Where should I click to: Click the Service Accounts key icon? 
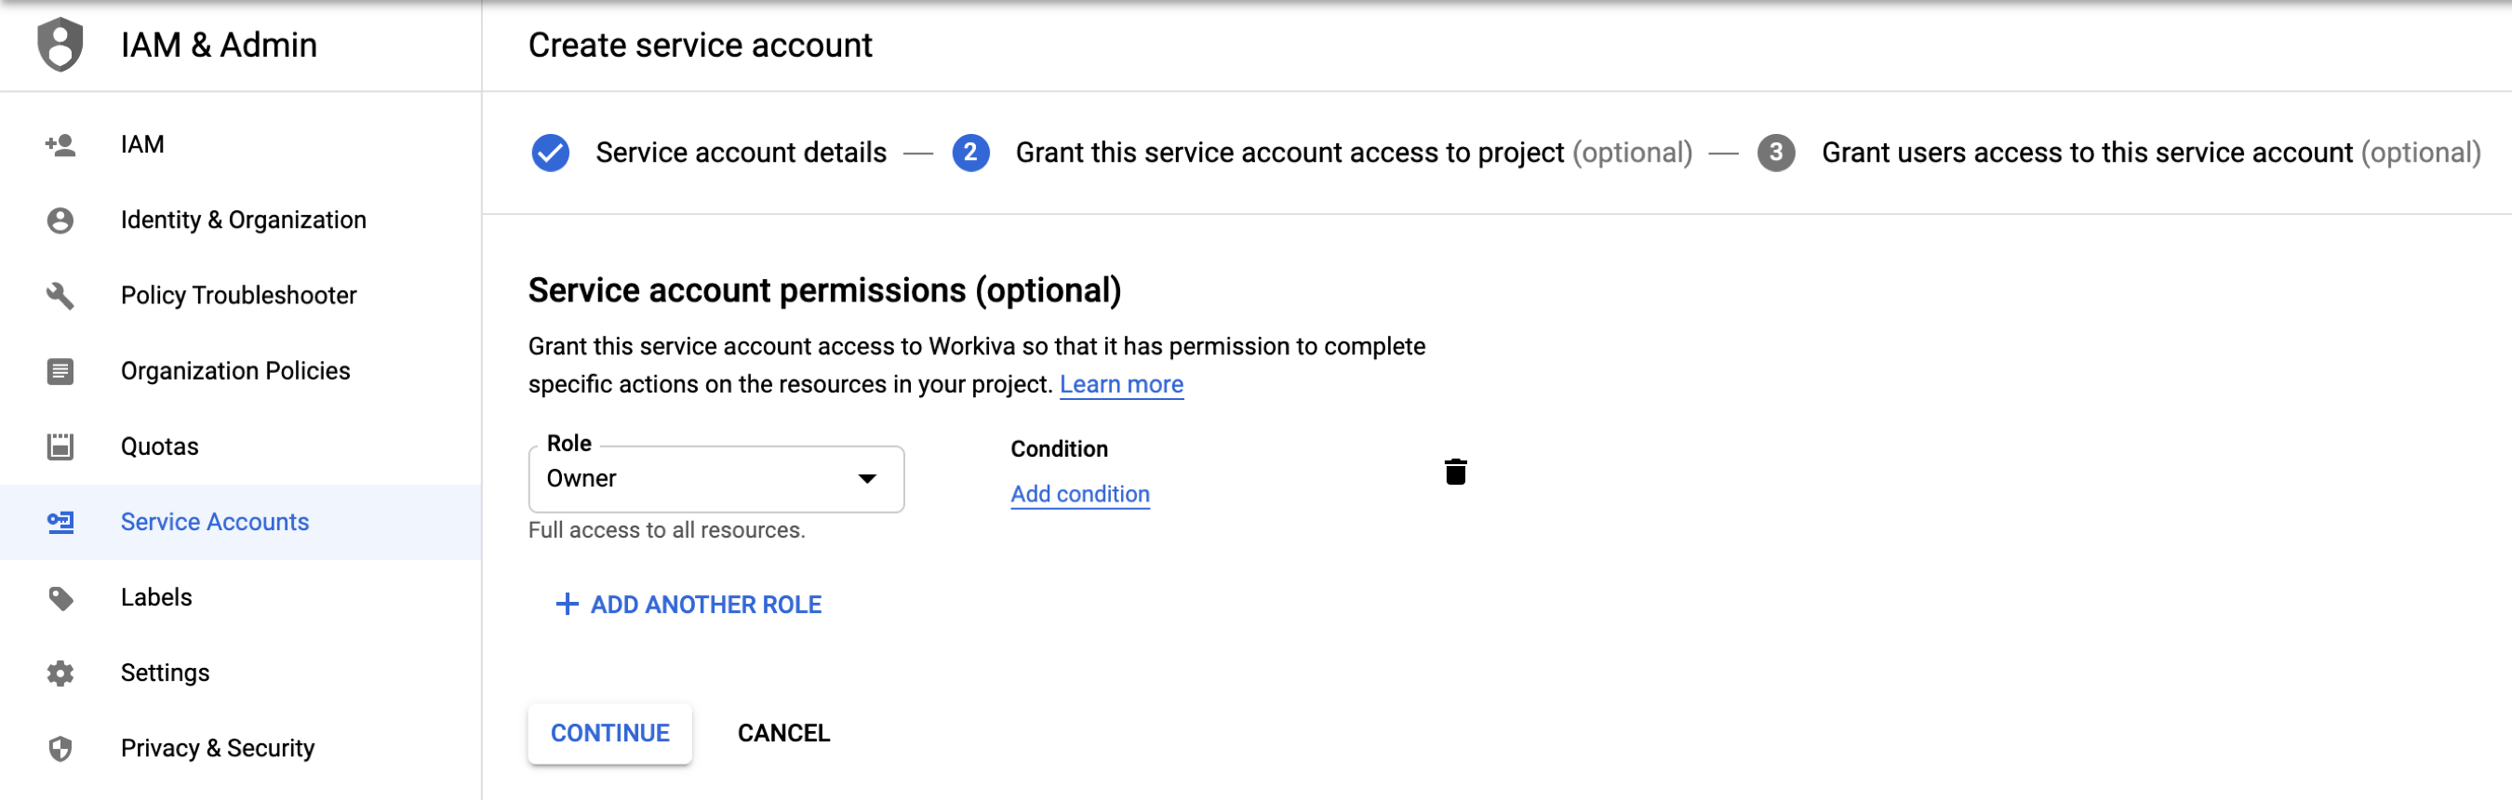tap(60, 522)
